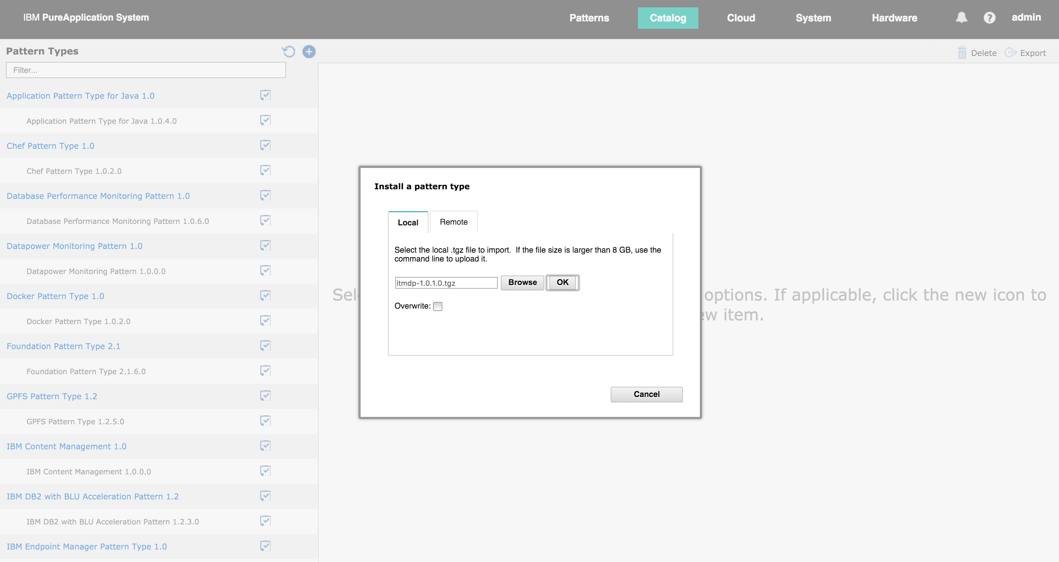This screenshot has height=562, width=1059.
Task: Open the Patterns menu
Action: coord(589,18)
